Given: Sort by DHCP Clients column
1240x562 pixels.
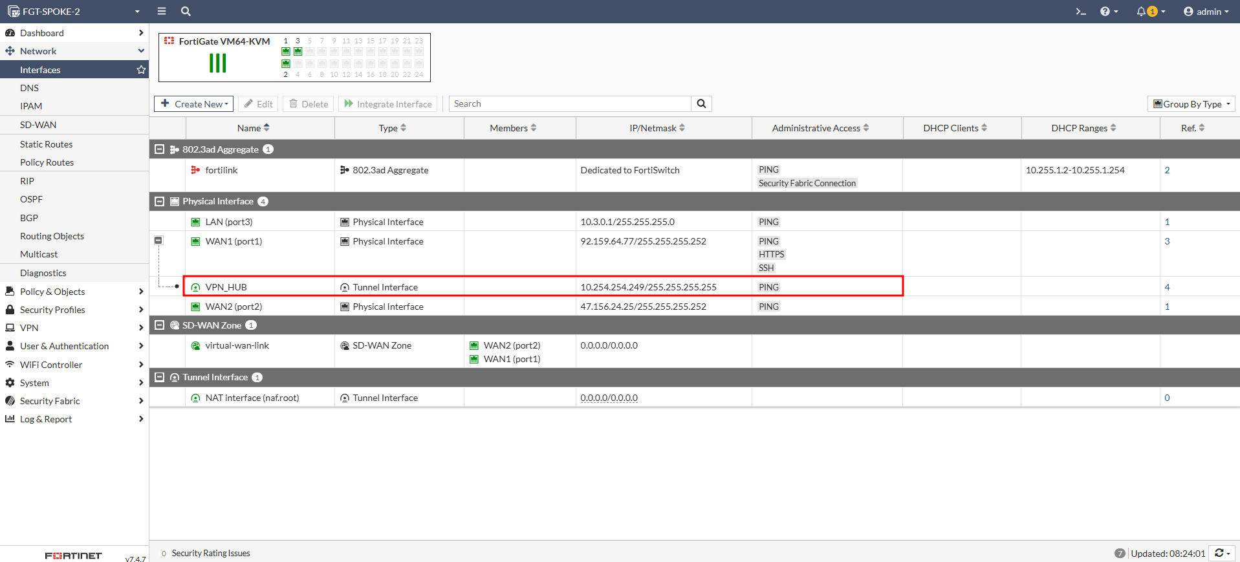Looking at the screenshot, I should pyautogui.click(x=955, y=128).
